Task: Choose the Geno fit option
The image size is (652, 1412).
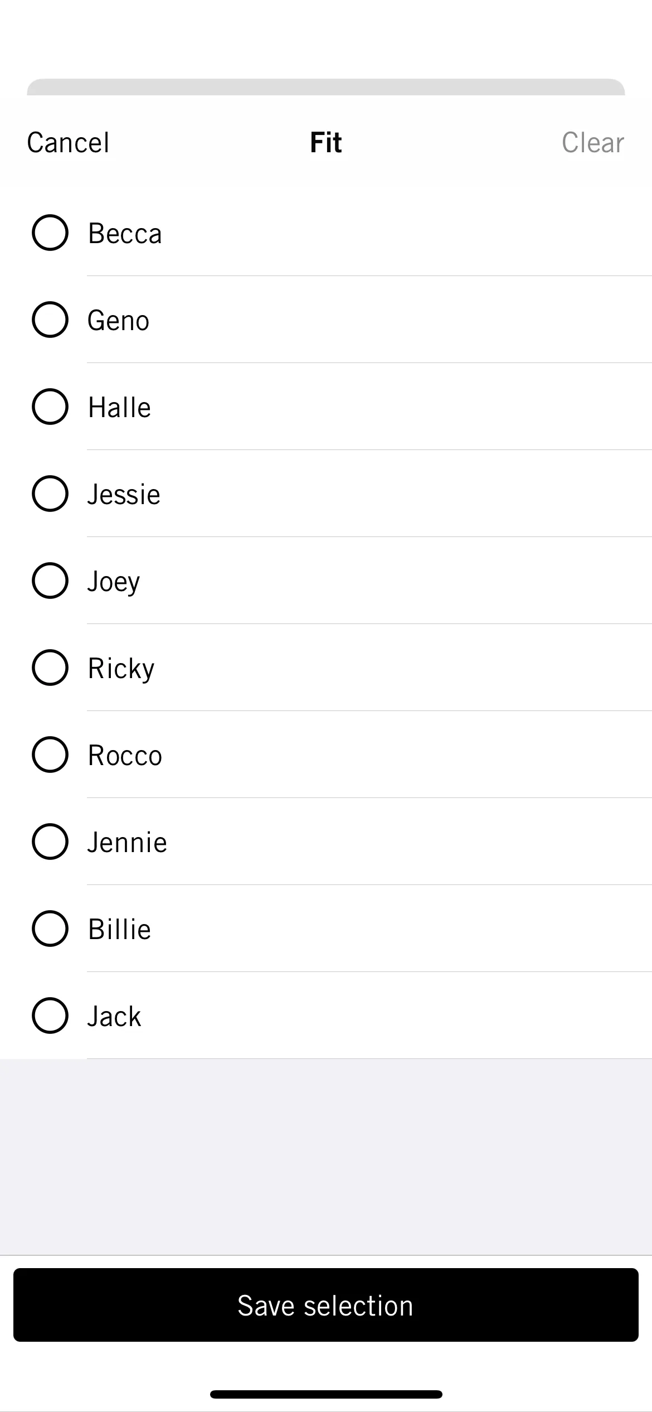Action: tap(50, 320)
